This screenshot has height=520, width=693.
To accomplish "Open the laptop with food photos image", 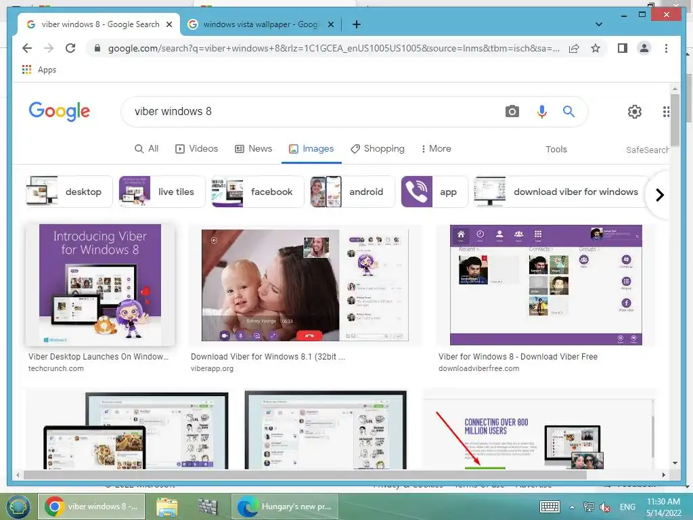I will 127,430.
